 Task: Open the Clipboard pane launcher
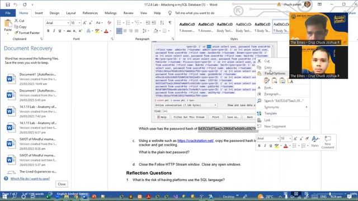[41, 39]
